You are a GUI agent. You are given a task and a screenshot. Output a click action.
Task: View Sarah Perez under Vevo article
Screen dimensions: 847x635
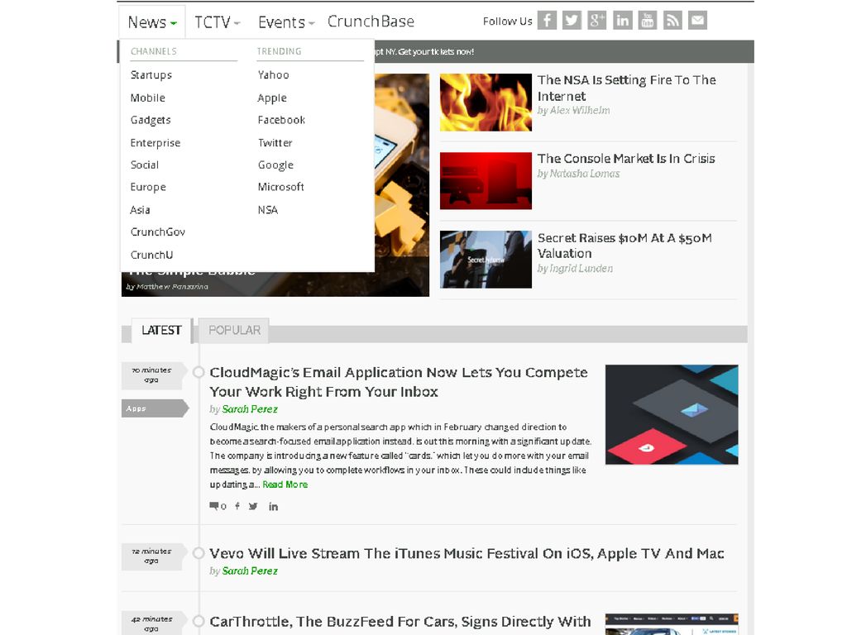tap(250, 571)
